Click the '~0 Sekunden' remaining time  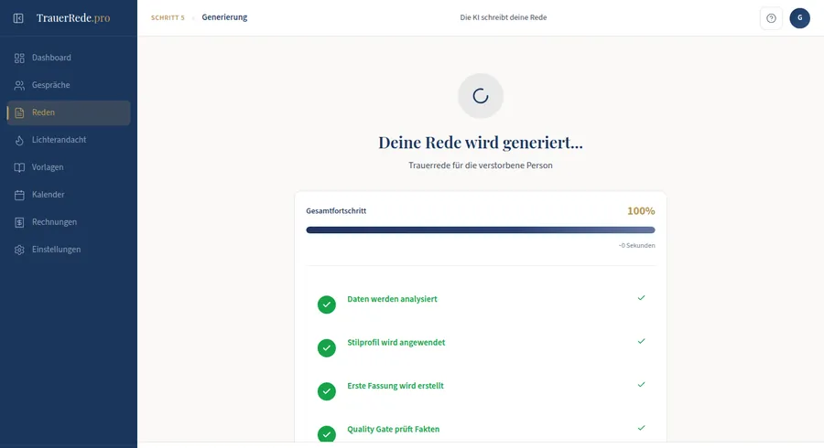coord(636,246)
